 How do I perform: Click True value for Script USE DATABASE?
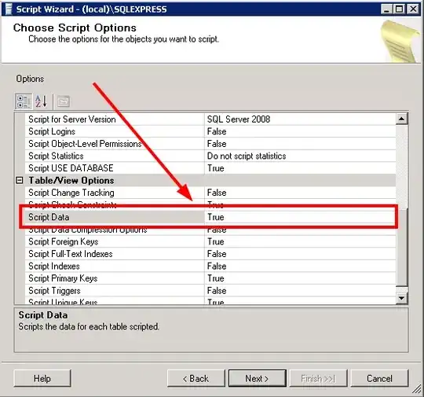(215, 168)
